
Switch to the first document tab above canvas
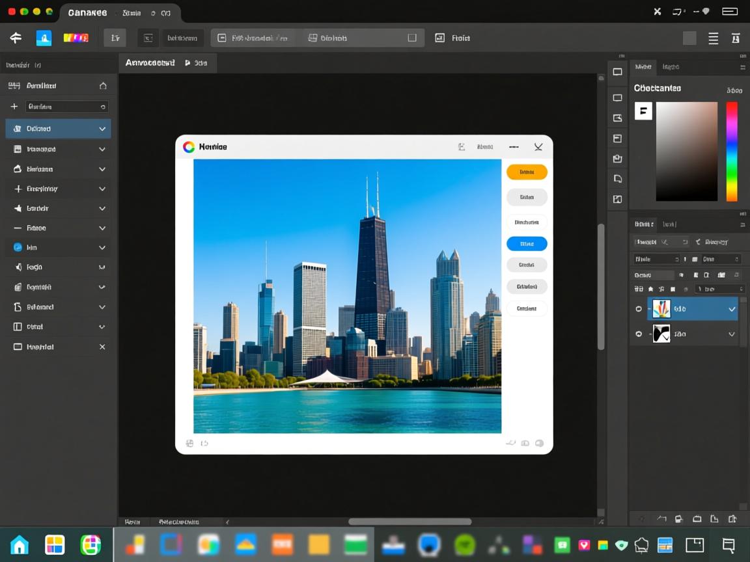coord(150,63)
